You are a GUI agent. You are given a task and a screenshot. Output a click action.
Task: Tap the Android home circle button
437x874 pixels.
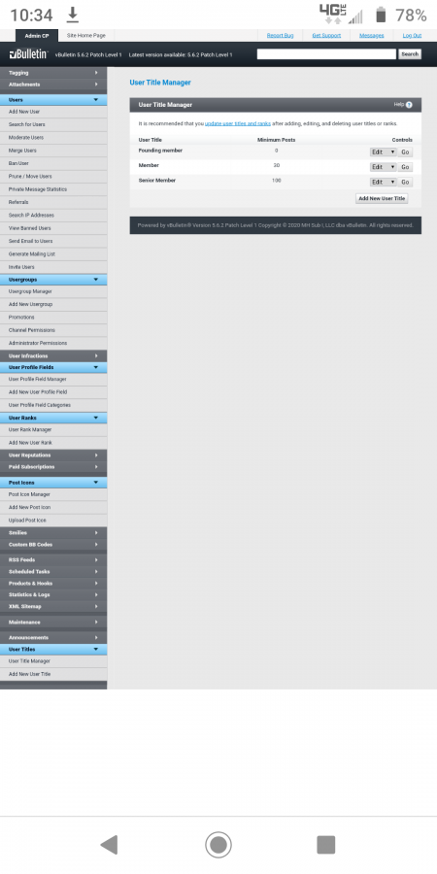pyautogui.click(x=218, y=845)
